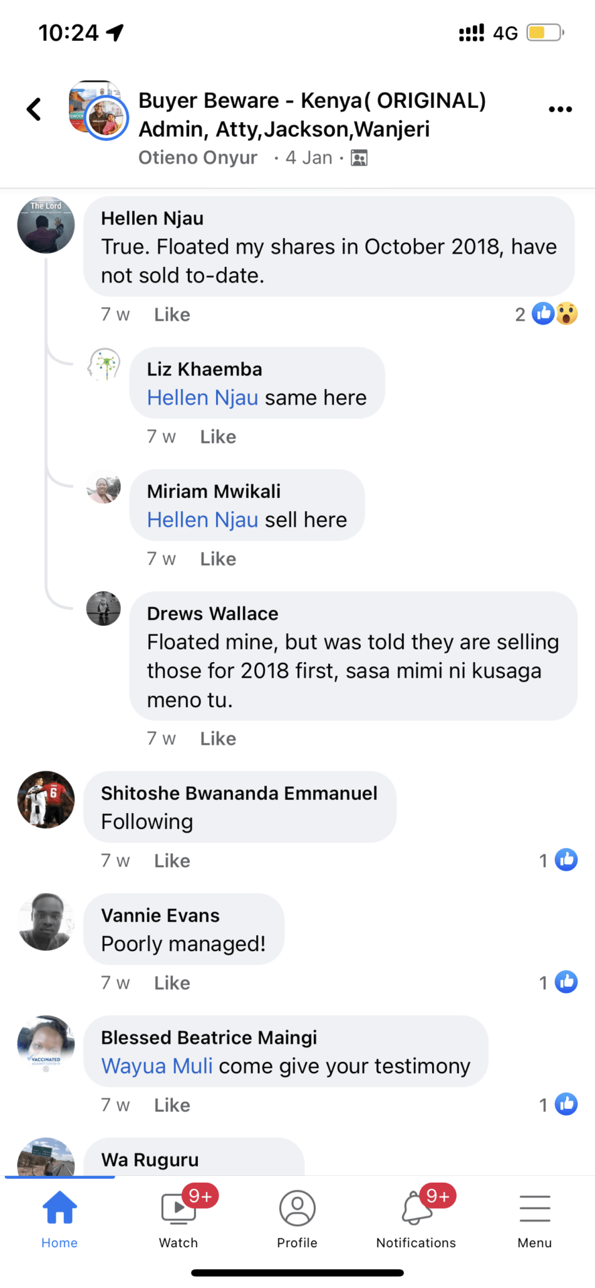Open the three-dot post options menu

[x=560, y=109]
